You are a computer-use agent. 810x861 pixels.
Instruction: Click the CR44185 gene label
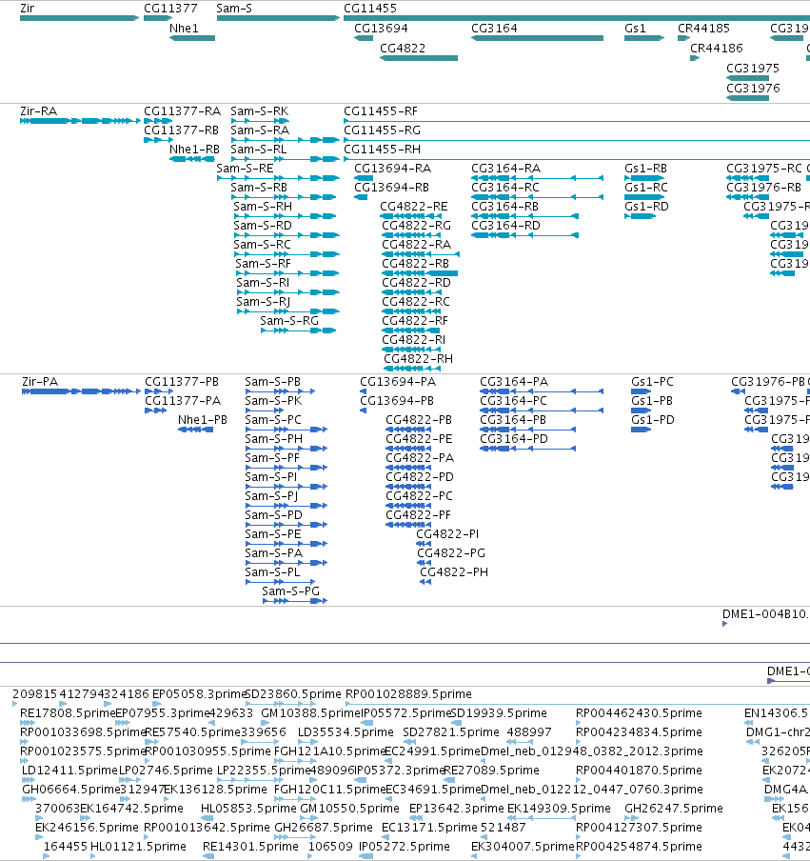[x=703, y=28]
